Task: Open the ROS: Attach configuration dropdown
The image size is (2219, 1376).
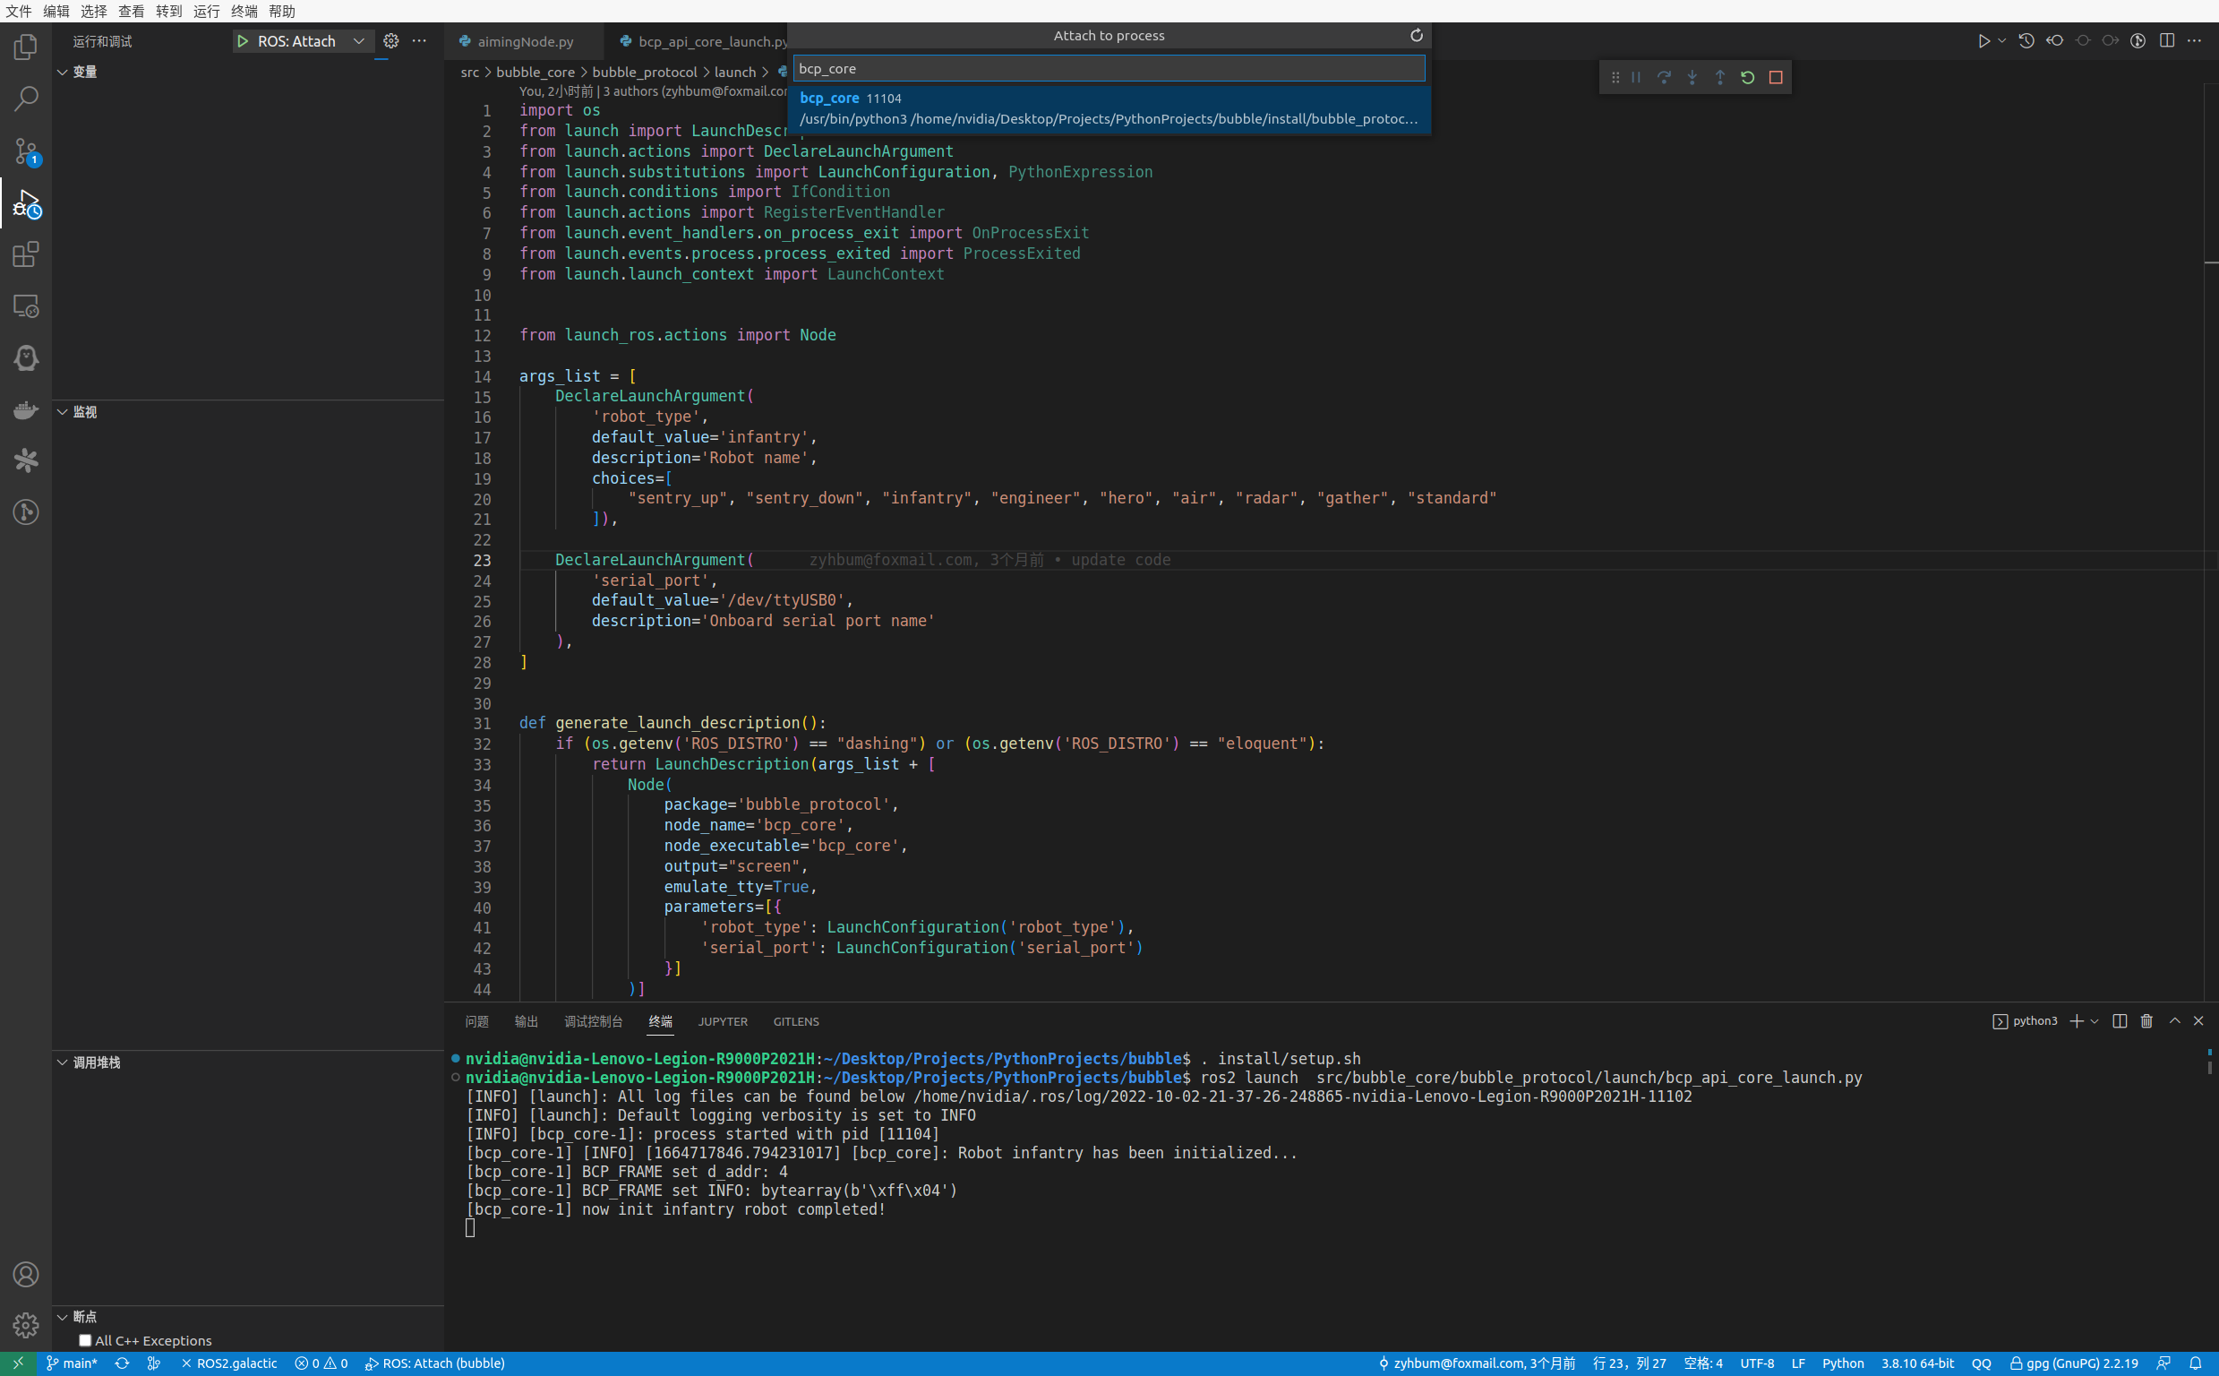Action: 359,41
